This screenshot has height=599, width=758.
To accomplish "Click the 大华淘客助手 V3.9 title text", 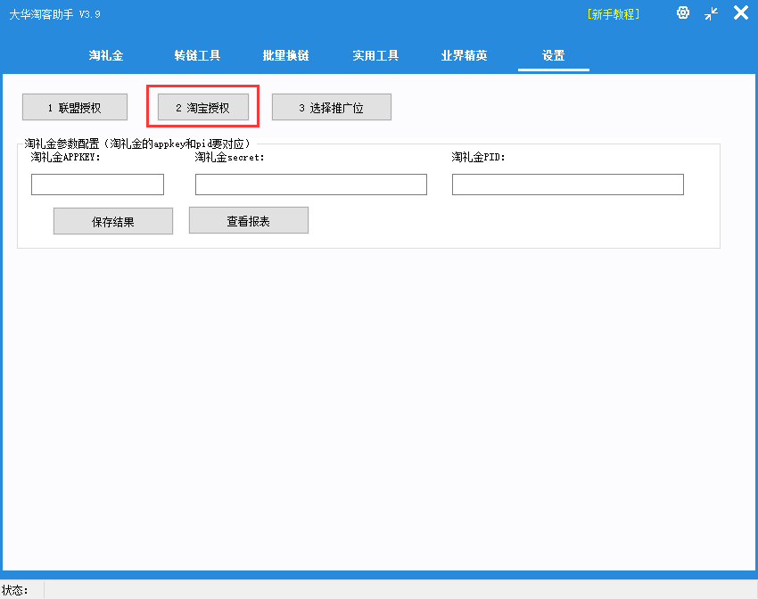I will (x=54, y=14).
